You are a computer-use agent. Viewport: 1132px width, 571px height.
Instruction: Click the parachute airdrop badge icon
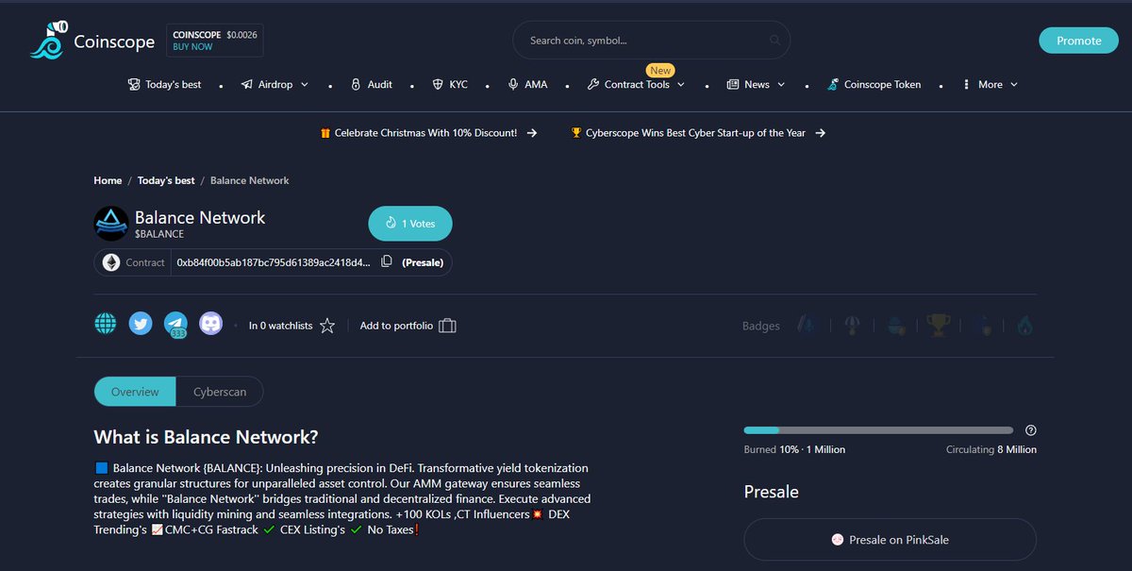(x=852, y=326)
